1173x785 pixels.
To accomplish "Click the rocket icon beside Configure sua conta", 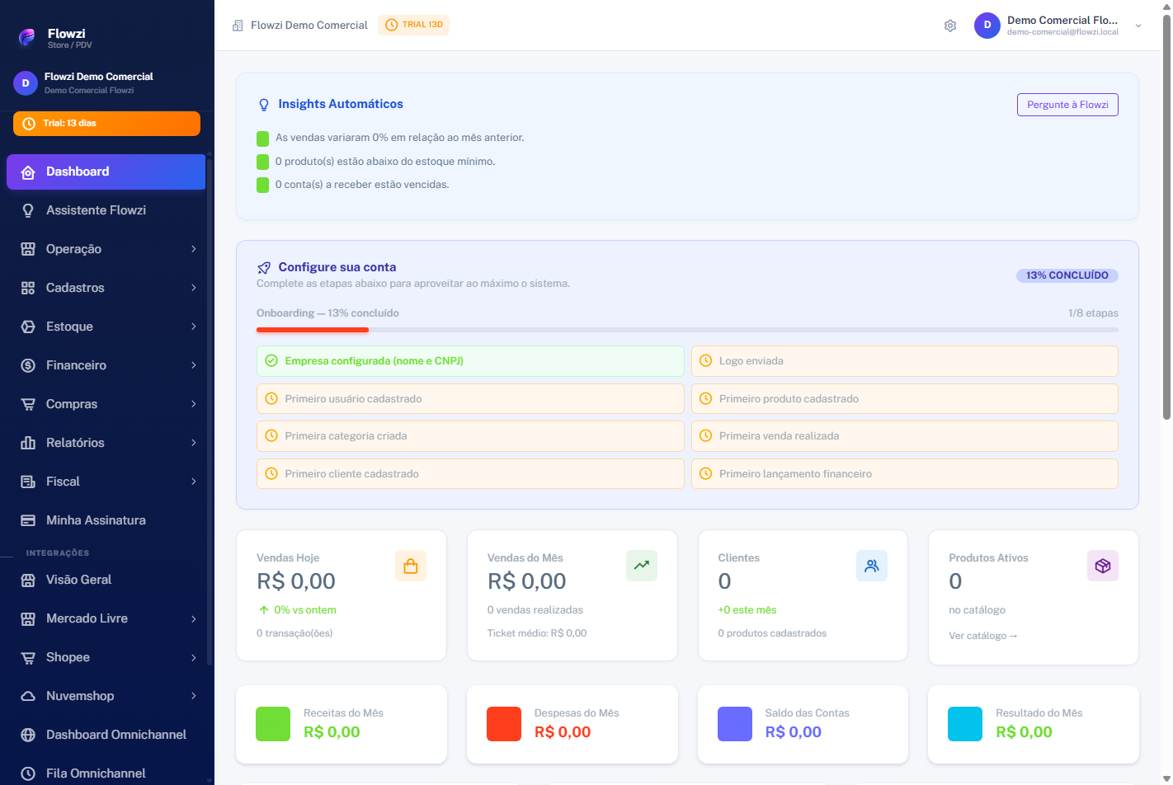I will coord(264,268).
